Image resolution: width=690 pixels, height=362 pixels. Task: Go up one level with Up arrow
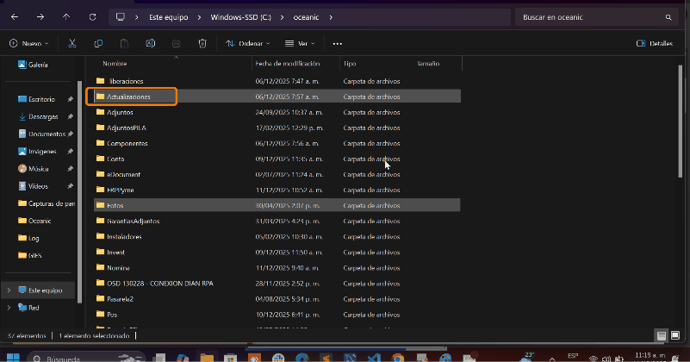(66, 17)
